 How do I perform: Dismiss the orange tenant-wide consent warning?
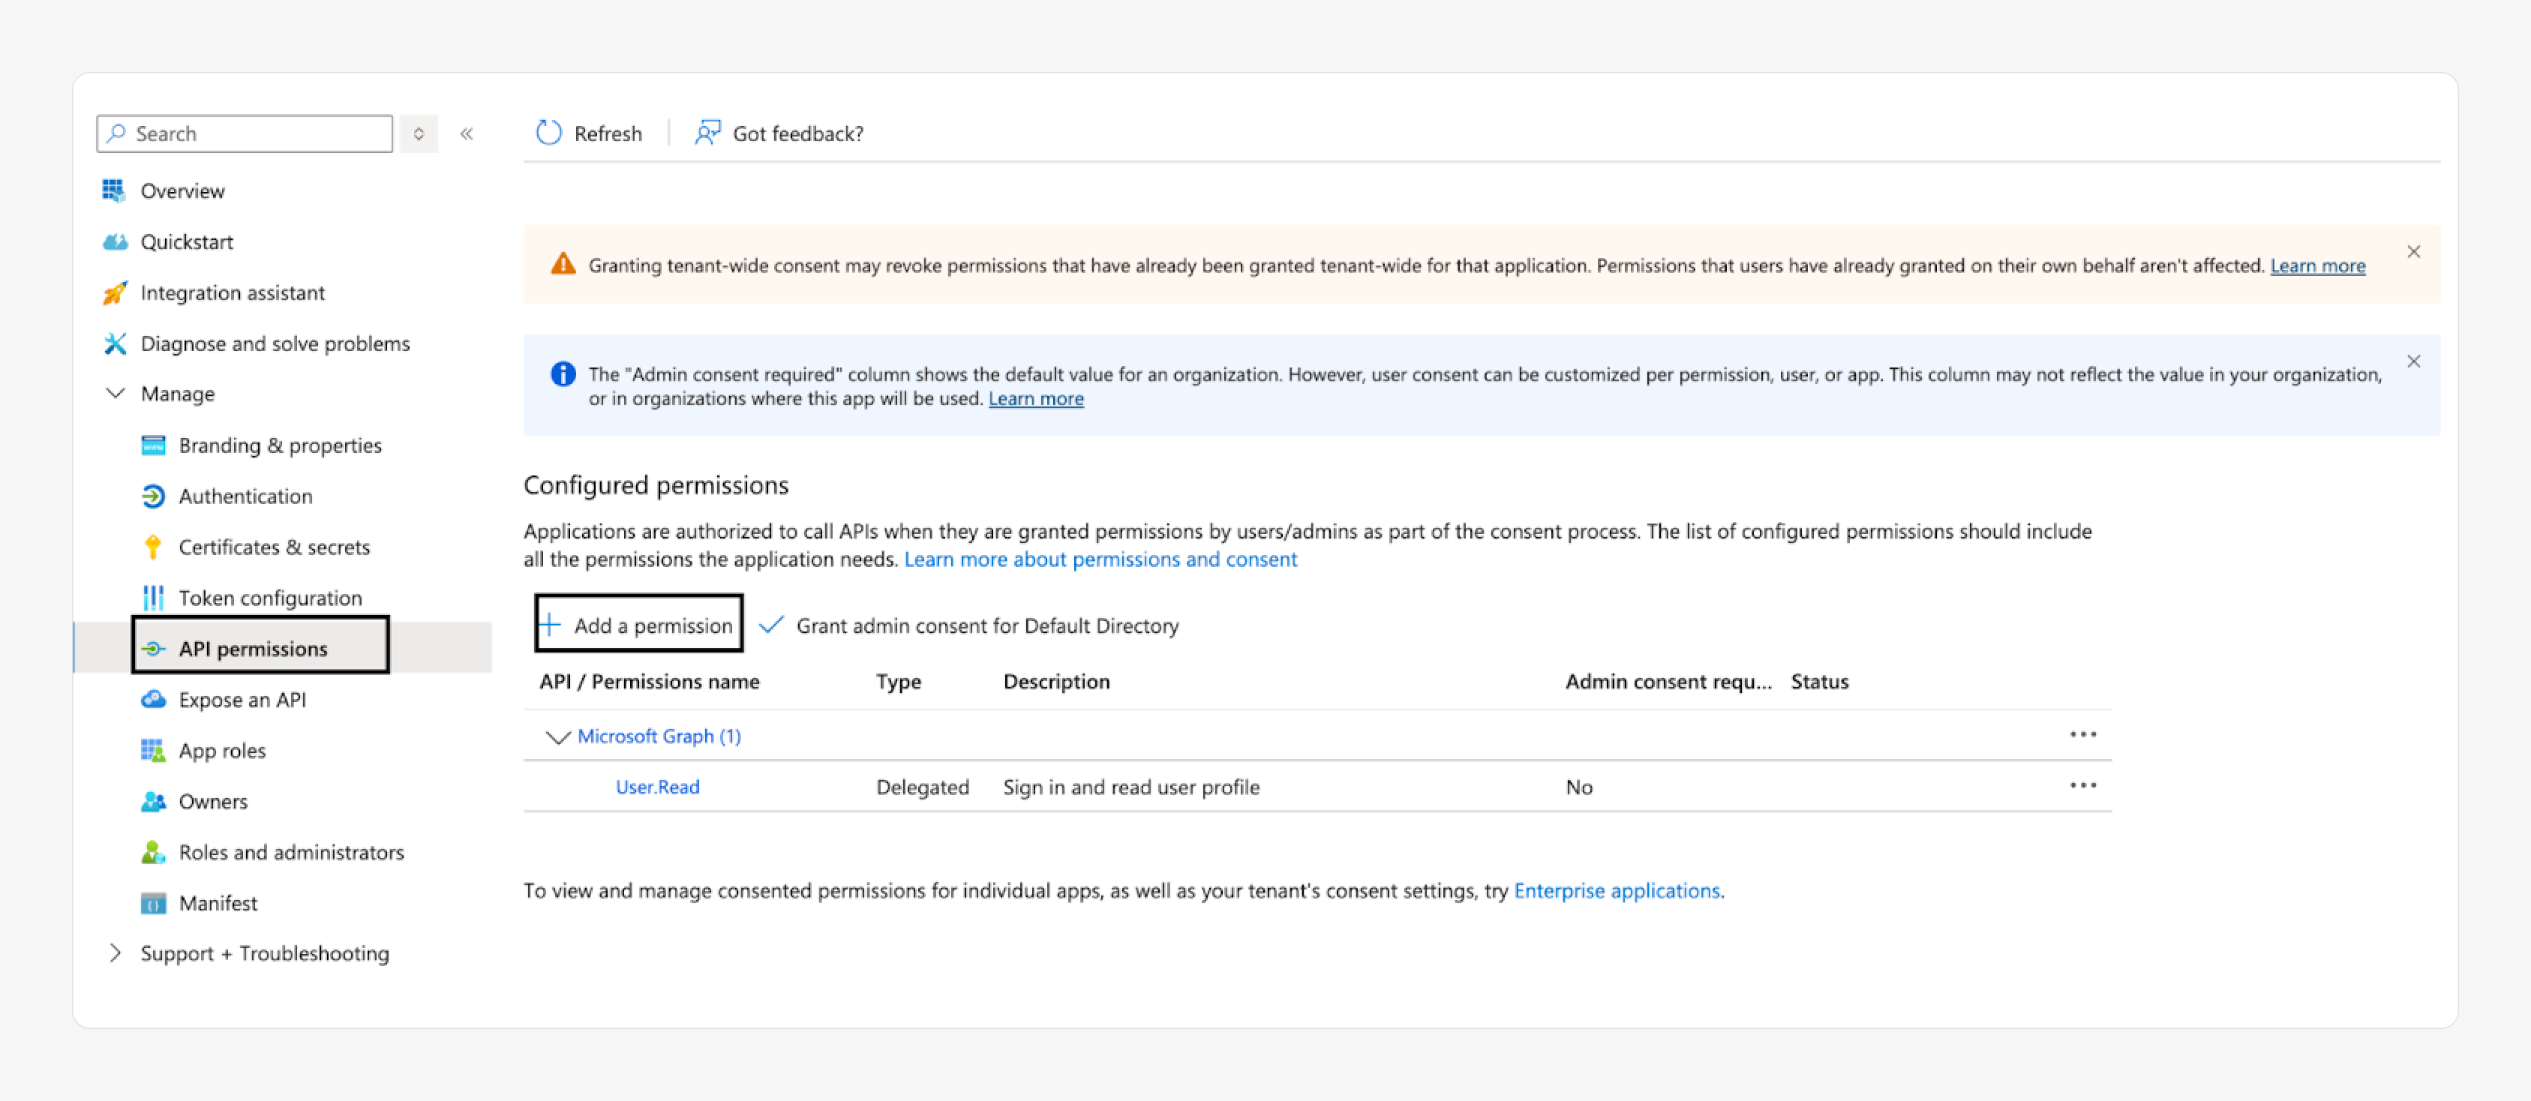tap(2413, 251)
